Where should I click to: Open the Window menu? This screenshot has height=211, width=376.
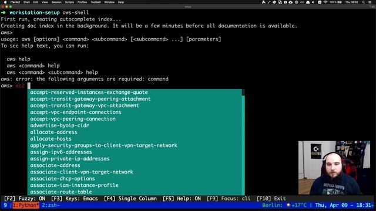coord(109,2)
